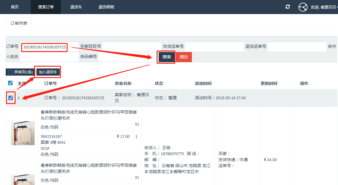Click the white sweater product thumbnail
Viewport: 338px width, 185px height.
pyautogui.click(x=23, y=133)
